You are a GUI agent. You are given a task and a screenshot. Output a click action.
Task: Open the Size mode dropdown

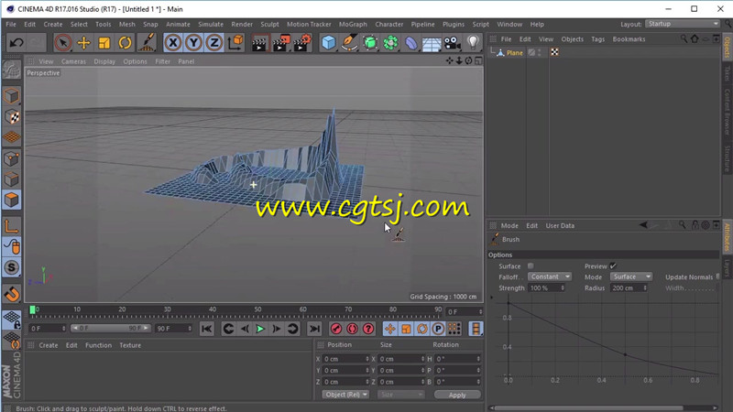pyautogui.click(x=400, y=395)
